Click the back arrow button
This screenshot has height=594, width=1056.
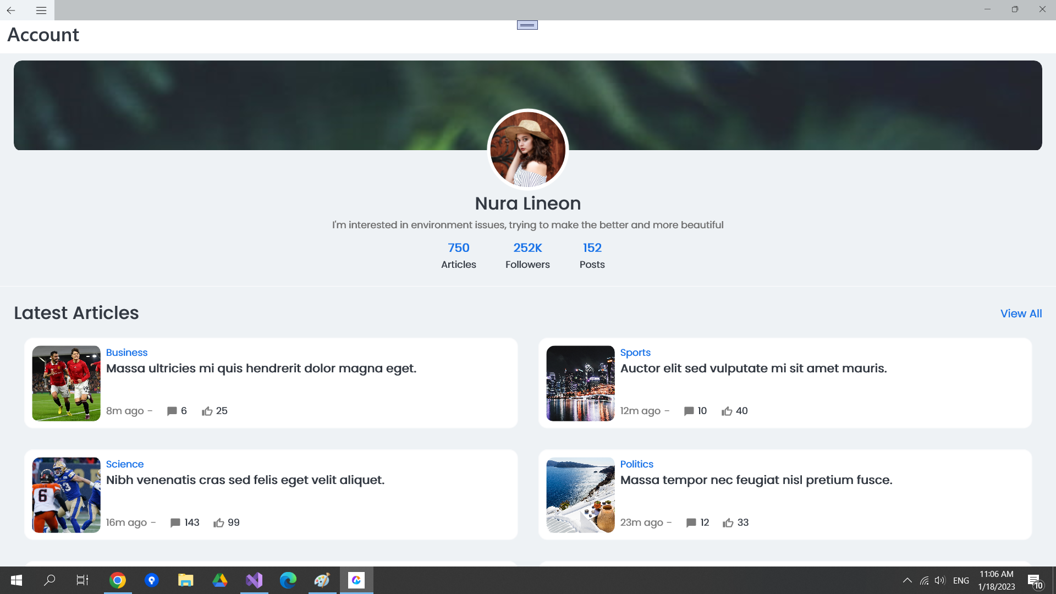(11, 10)
